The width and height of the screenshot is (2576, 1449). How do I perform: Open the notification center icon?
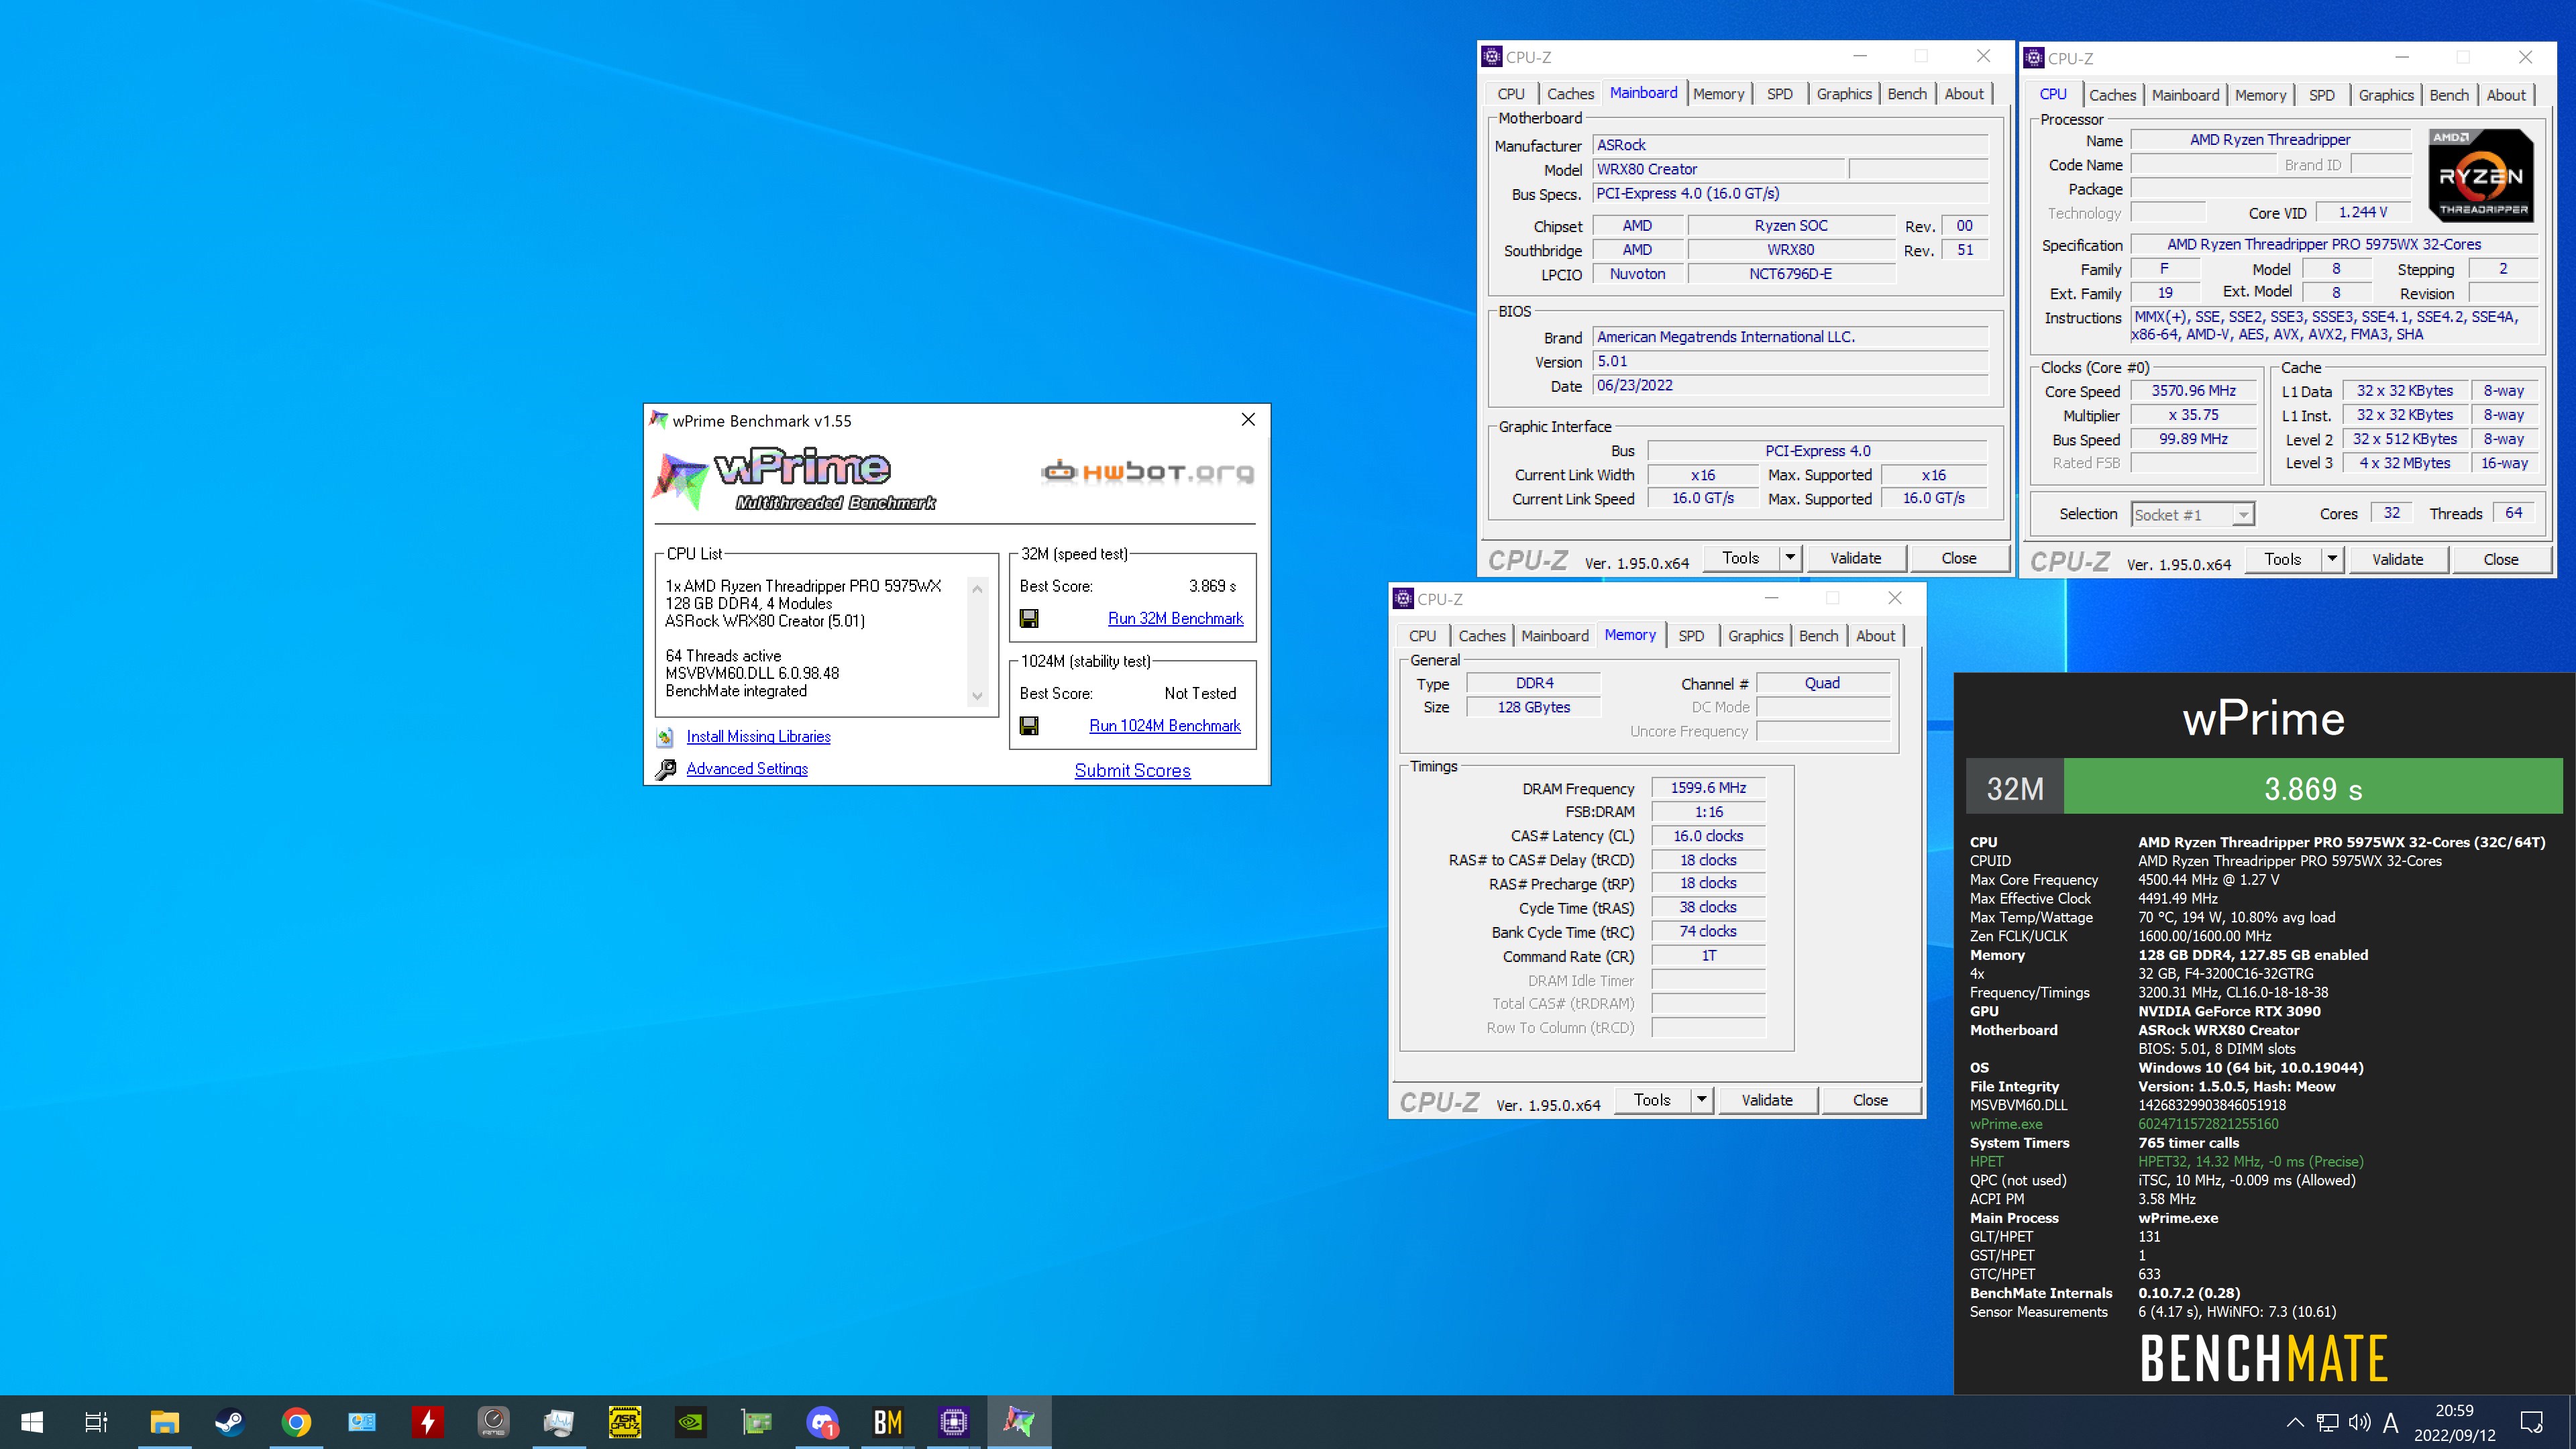point(2531,1421)
